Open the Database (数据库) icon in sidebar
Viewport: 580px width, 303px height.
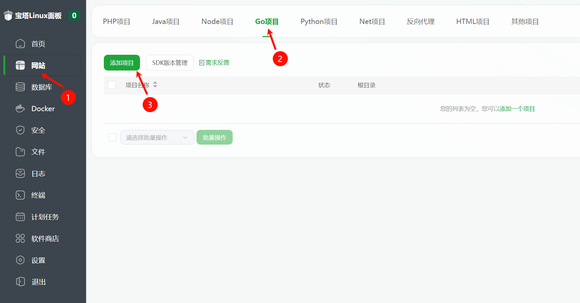[x=20, y=87]
